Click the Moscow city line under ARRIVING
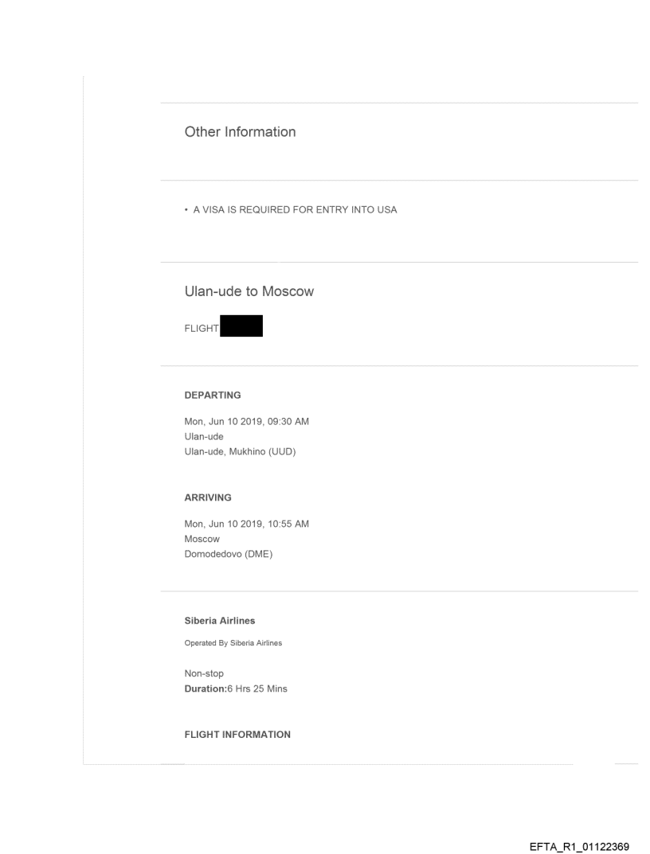The height and width of the screenshot is (854, 650). [x=202, y=539]
